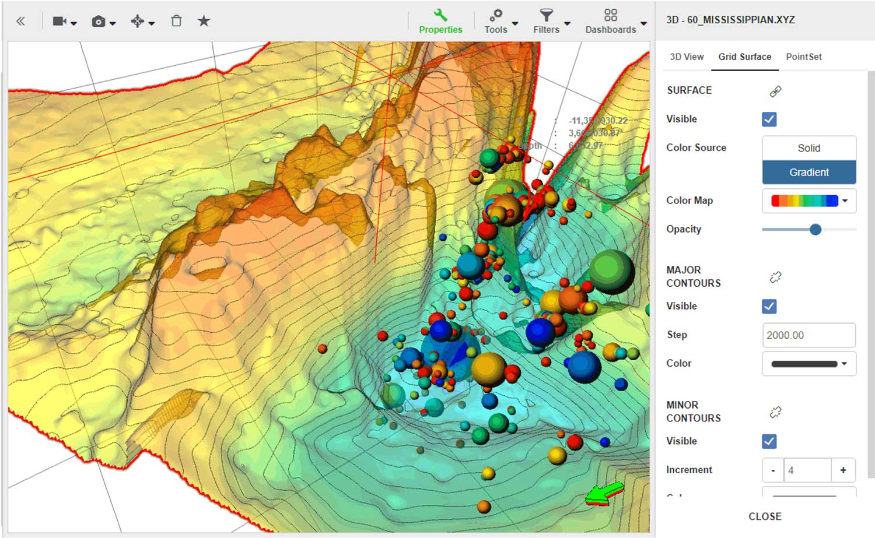Click the Major Contours unlink icon
This screenshot has height=538, width=875.
point(775,277)
